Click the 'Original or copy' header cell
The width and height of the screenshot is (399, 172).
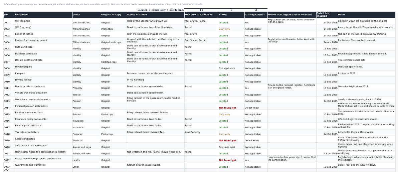tap(114, 15)
